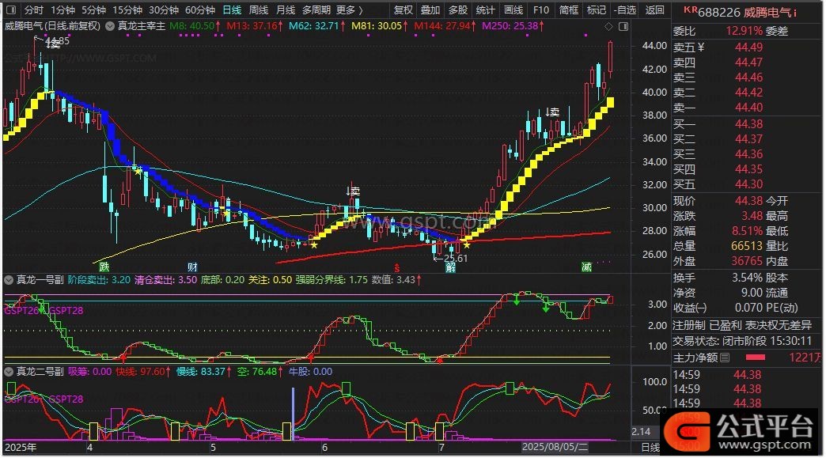
Task: Click the 卖一 price 44.40
Action: (x=748, y=108)
